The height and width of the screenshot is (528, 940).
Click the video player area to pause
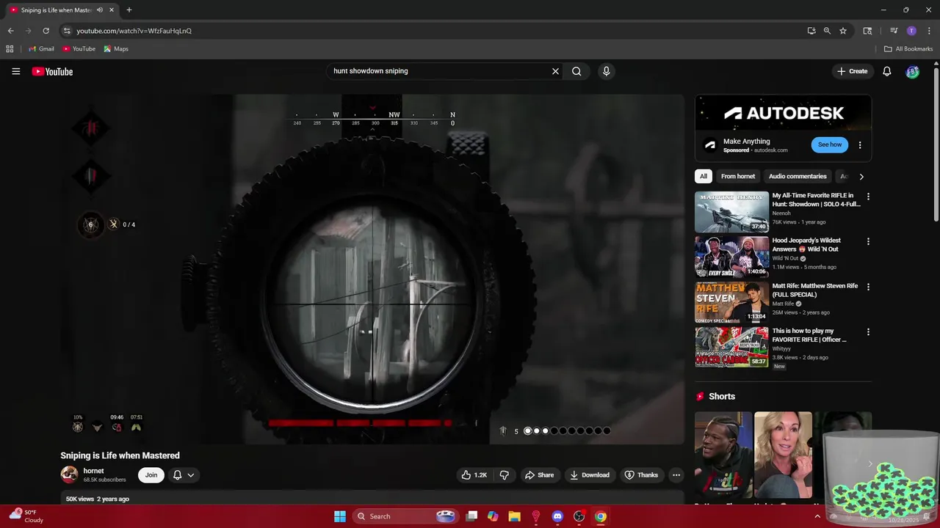click(x=372, y=269)
